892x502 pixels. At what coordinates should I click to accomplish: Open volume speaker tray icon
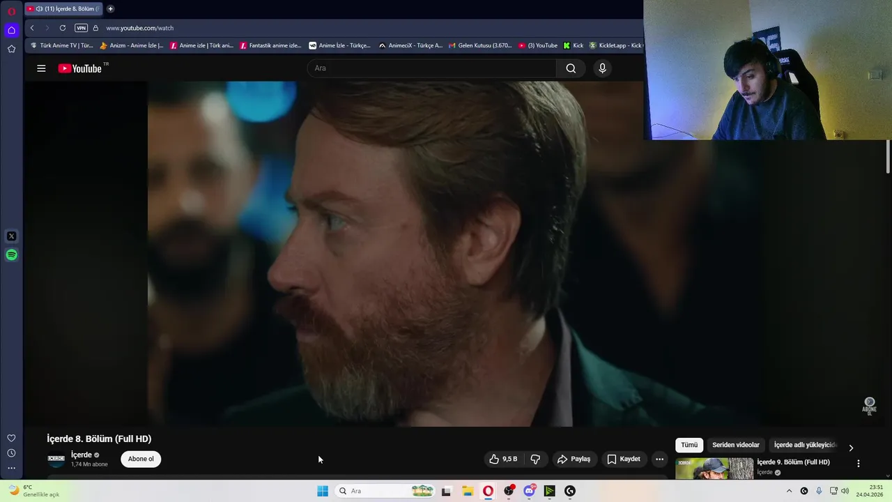click(x=845, y=491)
